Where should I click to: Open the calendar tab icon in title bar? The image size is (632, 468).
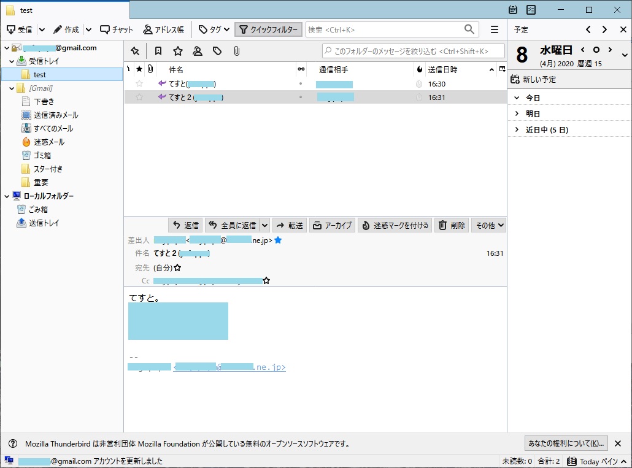[513, 10]
